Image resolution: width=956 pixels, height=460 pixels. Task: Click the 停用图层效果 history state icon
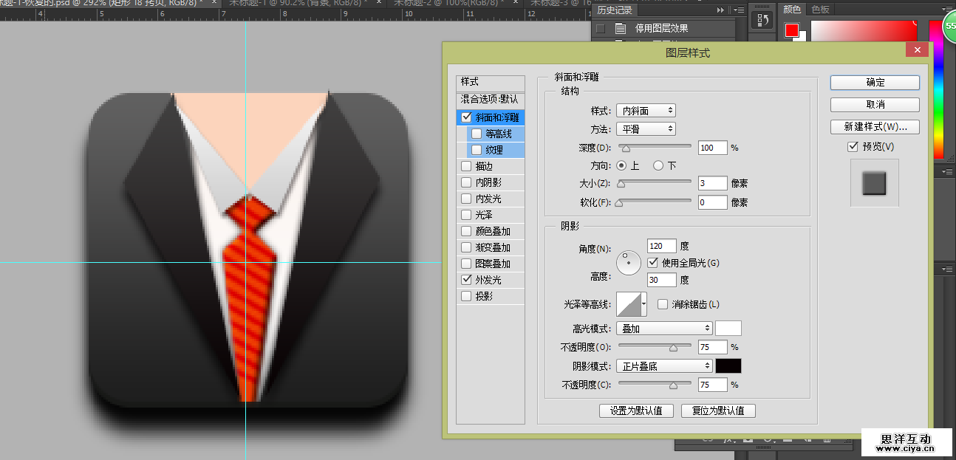click(x=621, y=29)
